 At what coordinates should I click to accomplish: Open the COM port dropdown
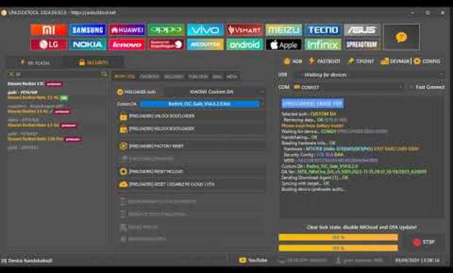[x=347, y=87]
